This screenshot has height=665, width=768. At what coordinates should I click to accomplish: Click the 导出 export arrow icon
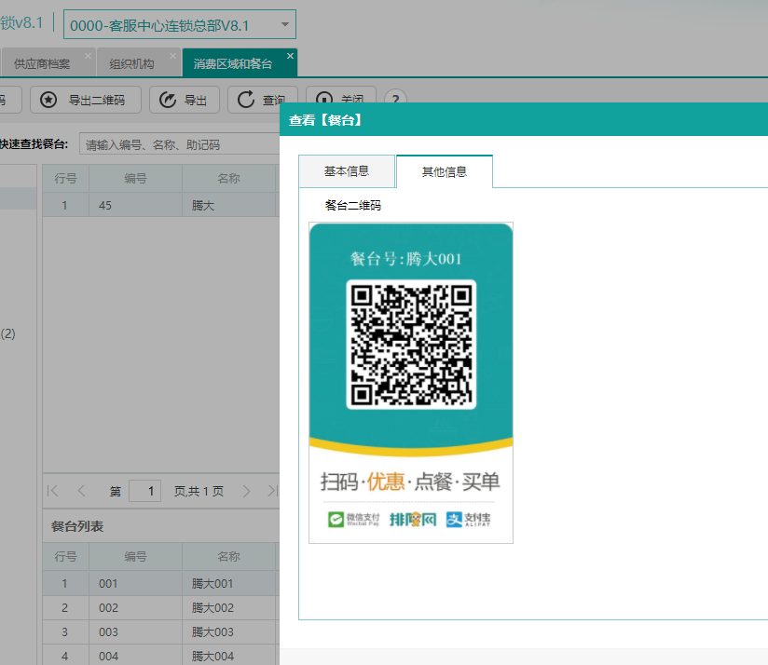pyautogui.click(x=169, y=101)
